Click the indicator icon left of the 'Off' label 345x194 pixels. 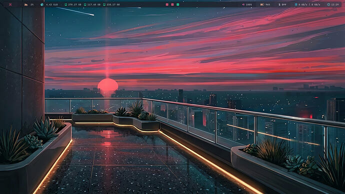pos(279,4)
